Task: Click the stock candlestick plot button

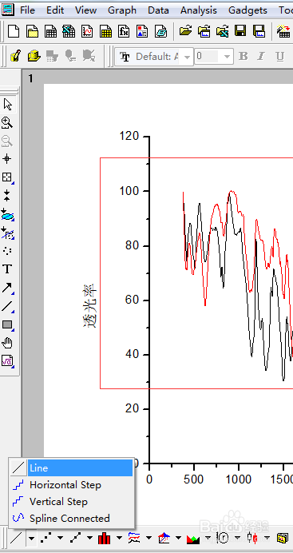Action: (x=252, y=538)
